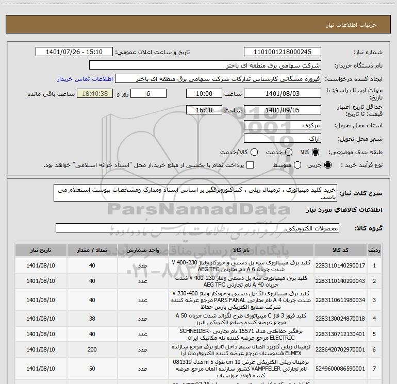Viewport: 397px width, 384px height.
Task: Click row 1 product name AEG TFC 6 A
Action: pyautogui.click(x=241, y=266)
